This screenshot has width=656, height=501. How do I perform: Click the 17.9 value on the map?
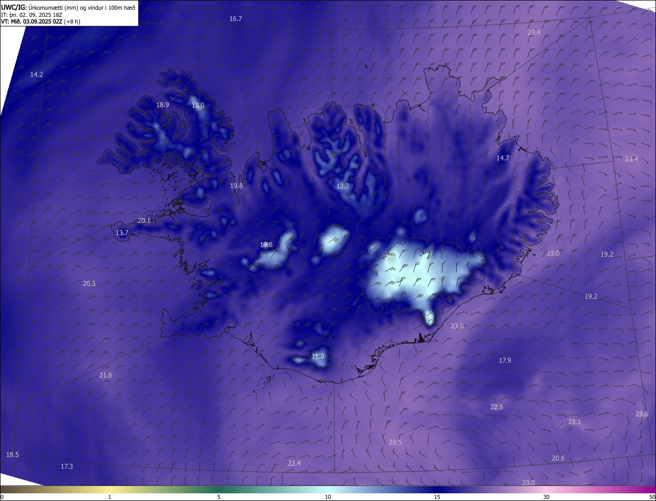click(x=505, y=360)
